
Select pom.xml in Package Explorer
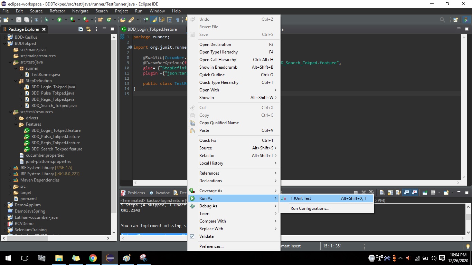(x=28, y=199)
